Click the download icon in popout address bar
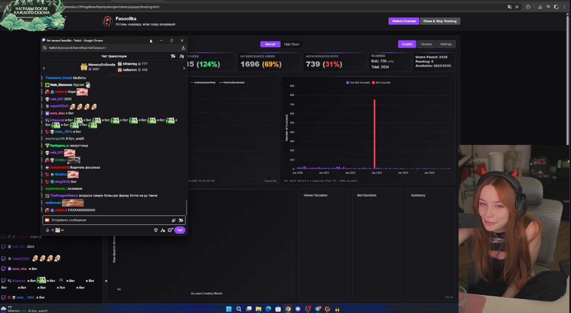The image size is (571, 313). pyautogui.click(x=183, y=48)
